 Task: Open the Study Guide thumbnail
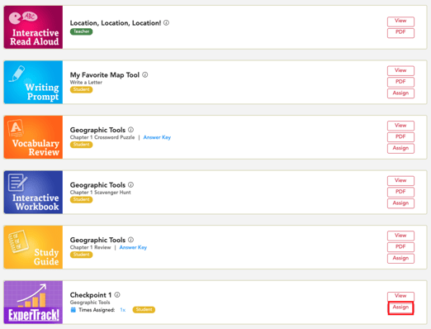coord(33,247)
